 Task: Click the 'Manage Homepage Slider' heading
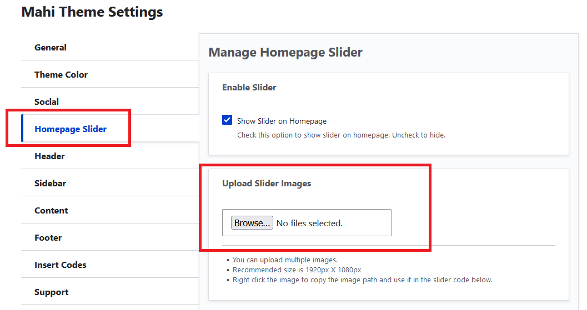(x=285, y=53)
